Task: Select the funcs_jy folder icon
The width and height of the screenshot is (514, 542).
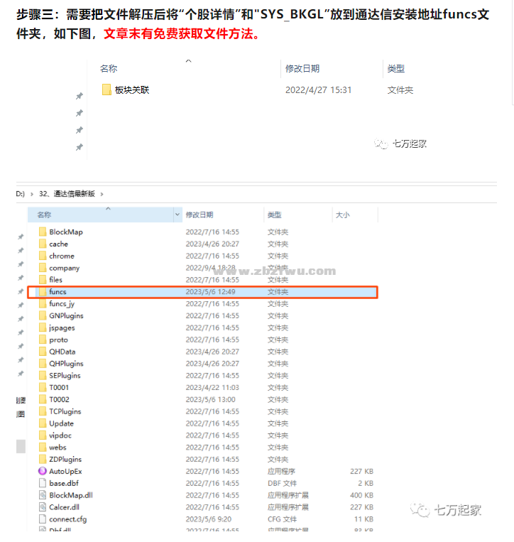Action: [43, 303]
